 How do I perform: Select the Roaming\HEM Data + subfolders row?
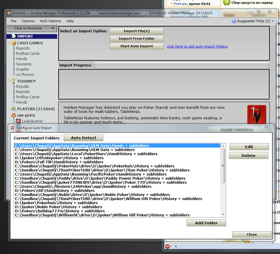[x=117, y=150]
